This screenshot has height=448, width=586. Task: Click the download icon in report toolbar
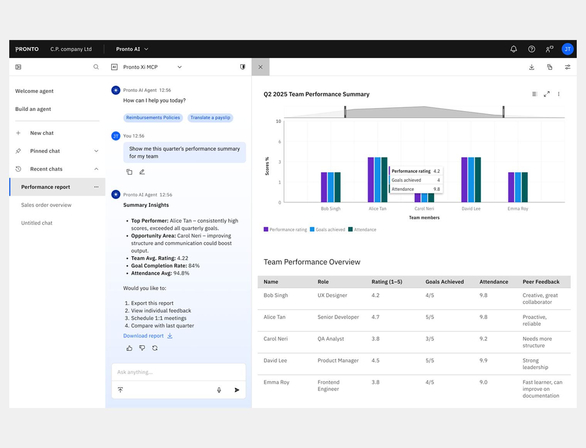click(x=532, y=67)
